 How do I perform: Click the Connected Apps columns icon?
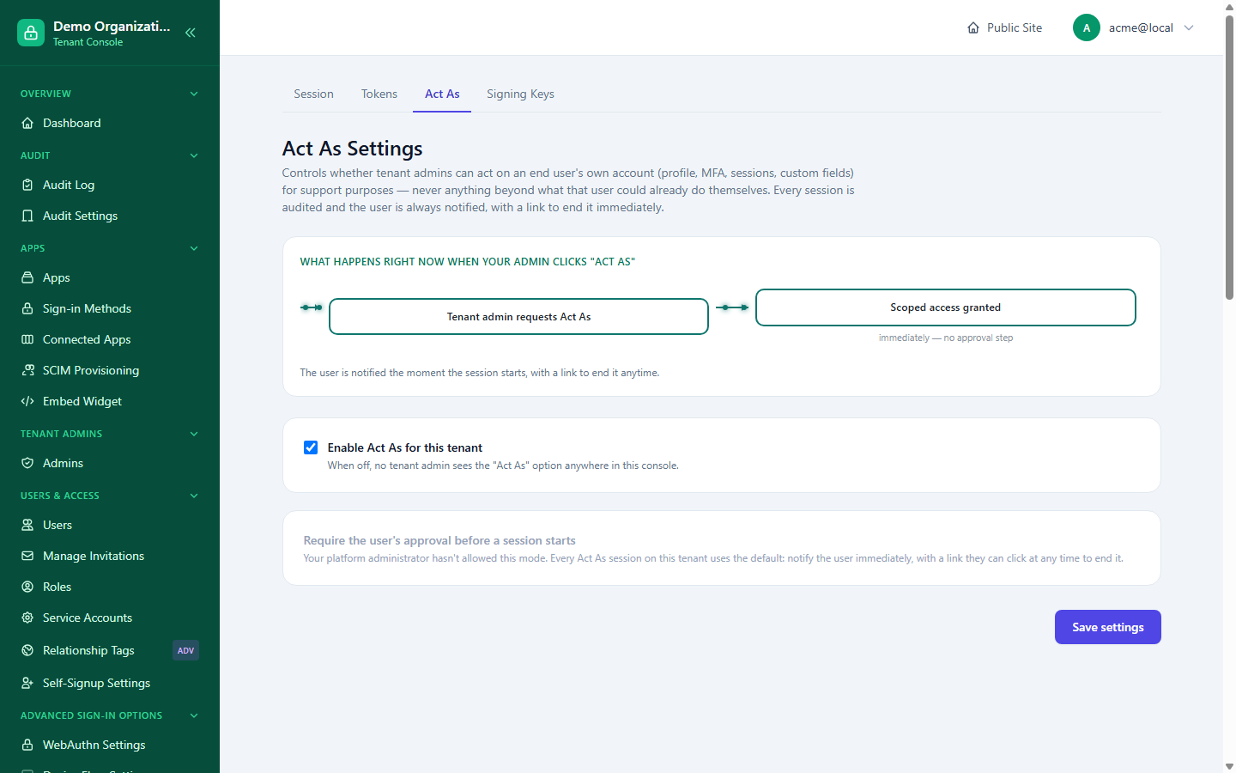coord(27,339)
